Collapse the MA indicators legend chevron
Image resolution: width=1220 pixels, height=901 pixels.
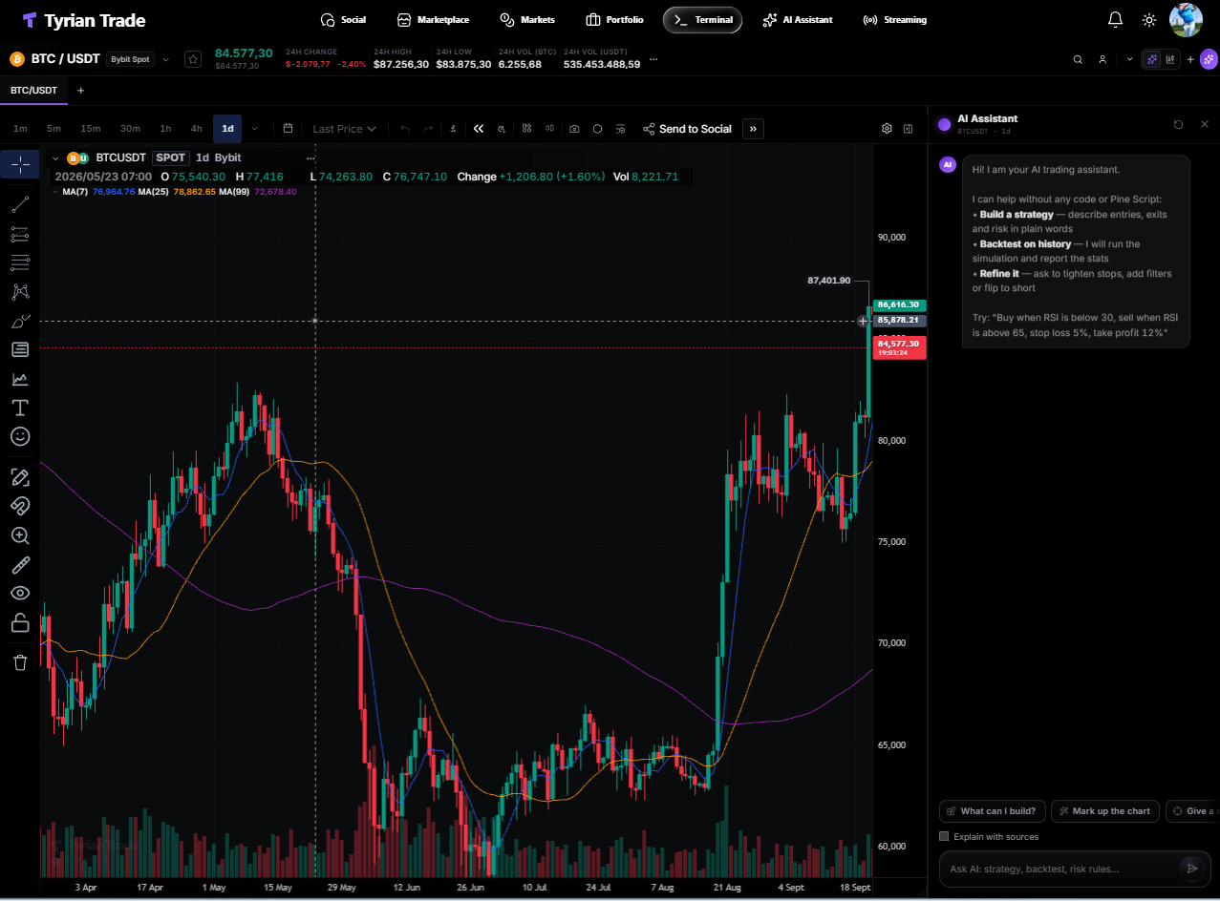pyautogui.click(x=56, y=191)
